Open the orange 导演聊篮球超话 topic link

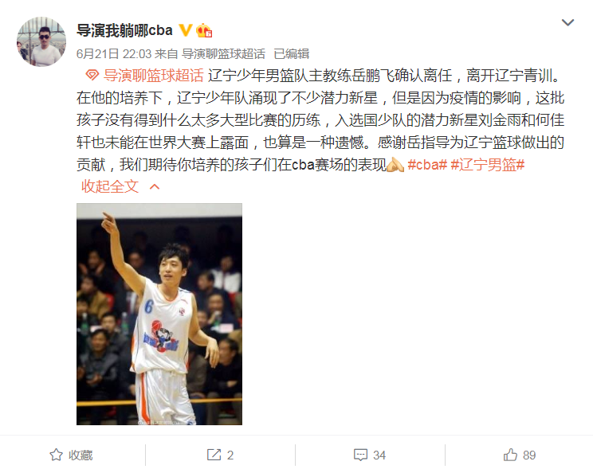(x=154, y=76)
